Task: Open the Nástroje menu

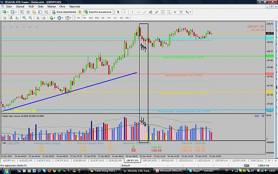Action: 52,6
